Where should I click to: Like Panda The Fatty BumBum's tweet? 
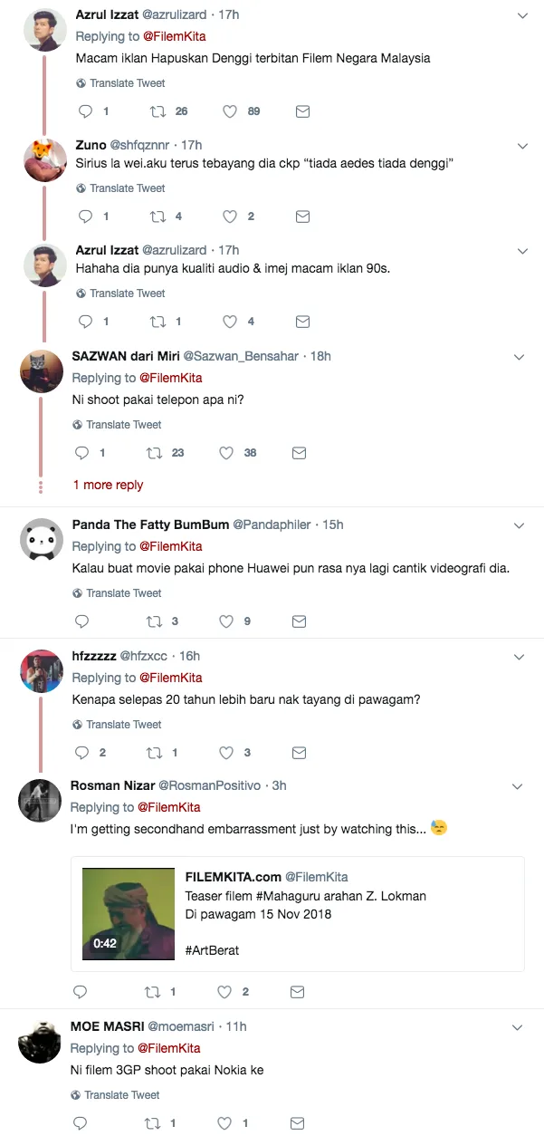(x=229, y=621)
